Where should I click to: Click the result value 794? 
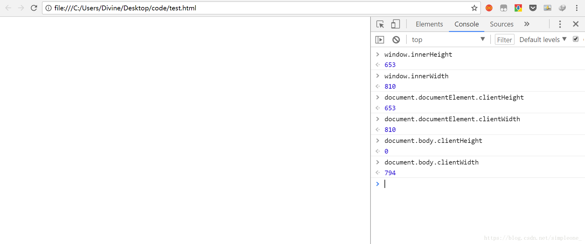tap(390, 173)
